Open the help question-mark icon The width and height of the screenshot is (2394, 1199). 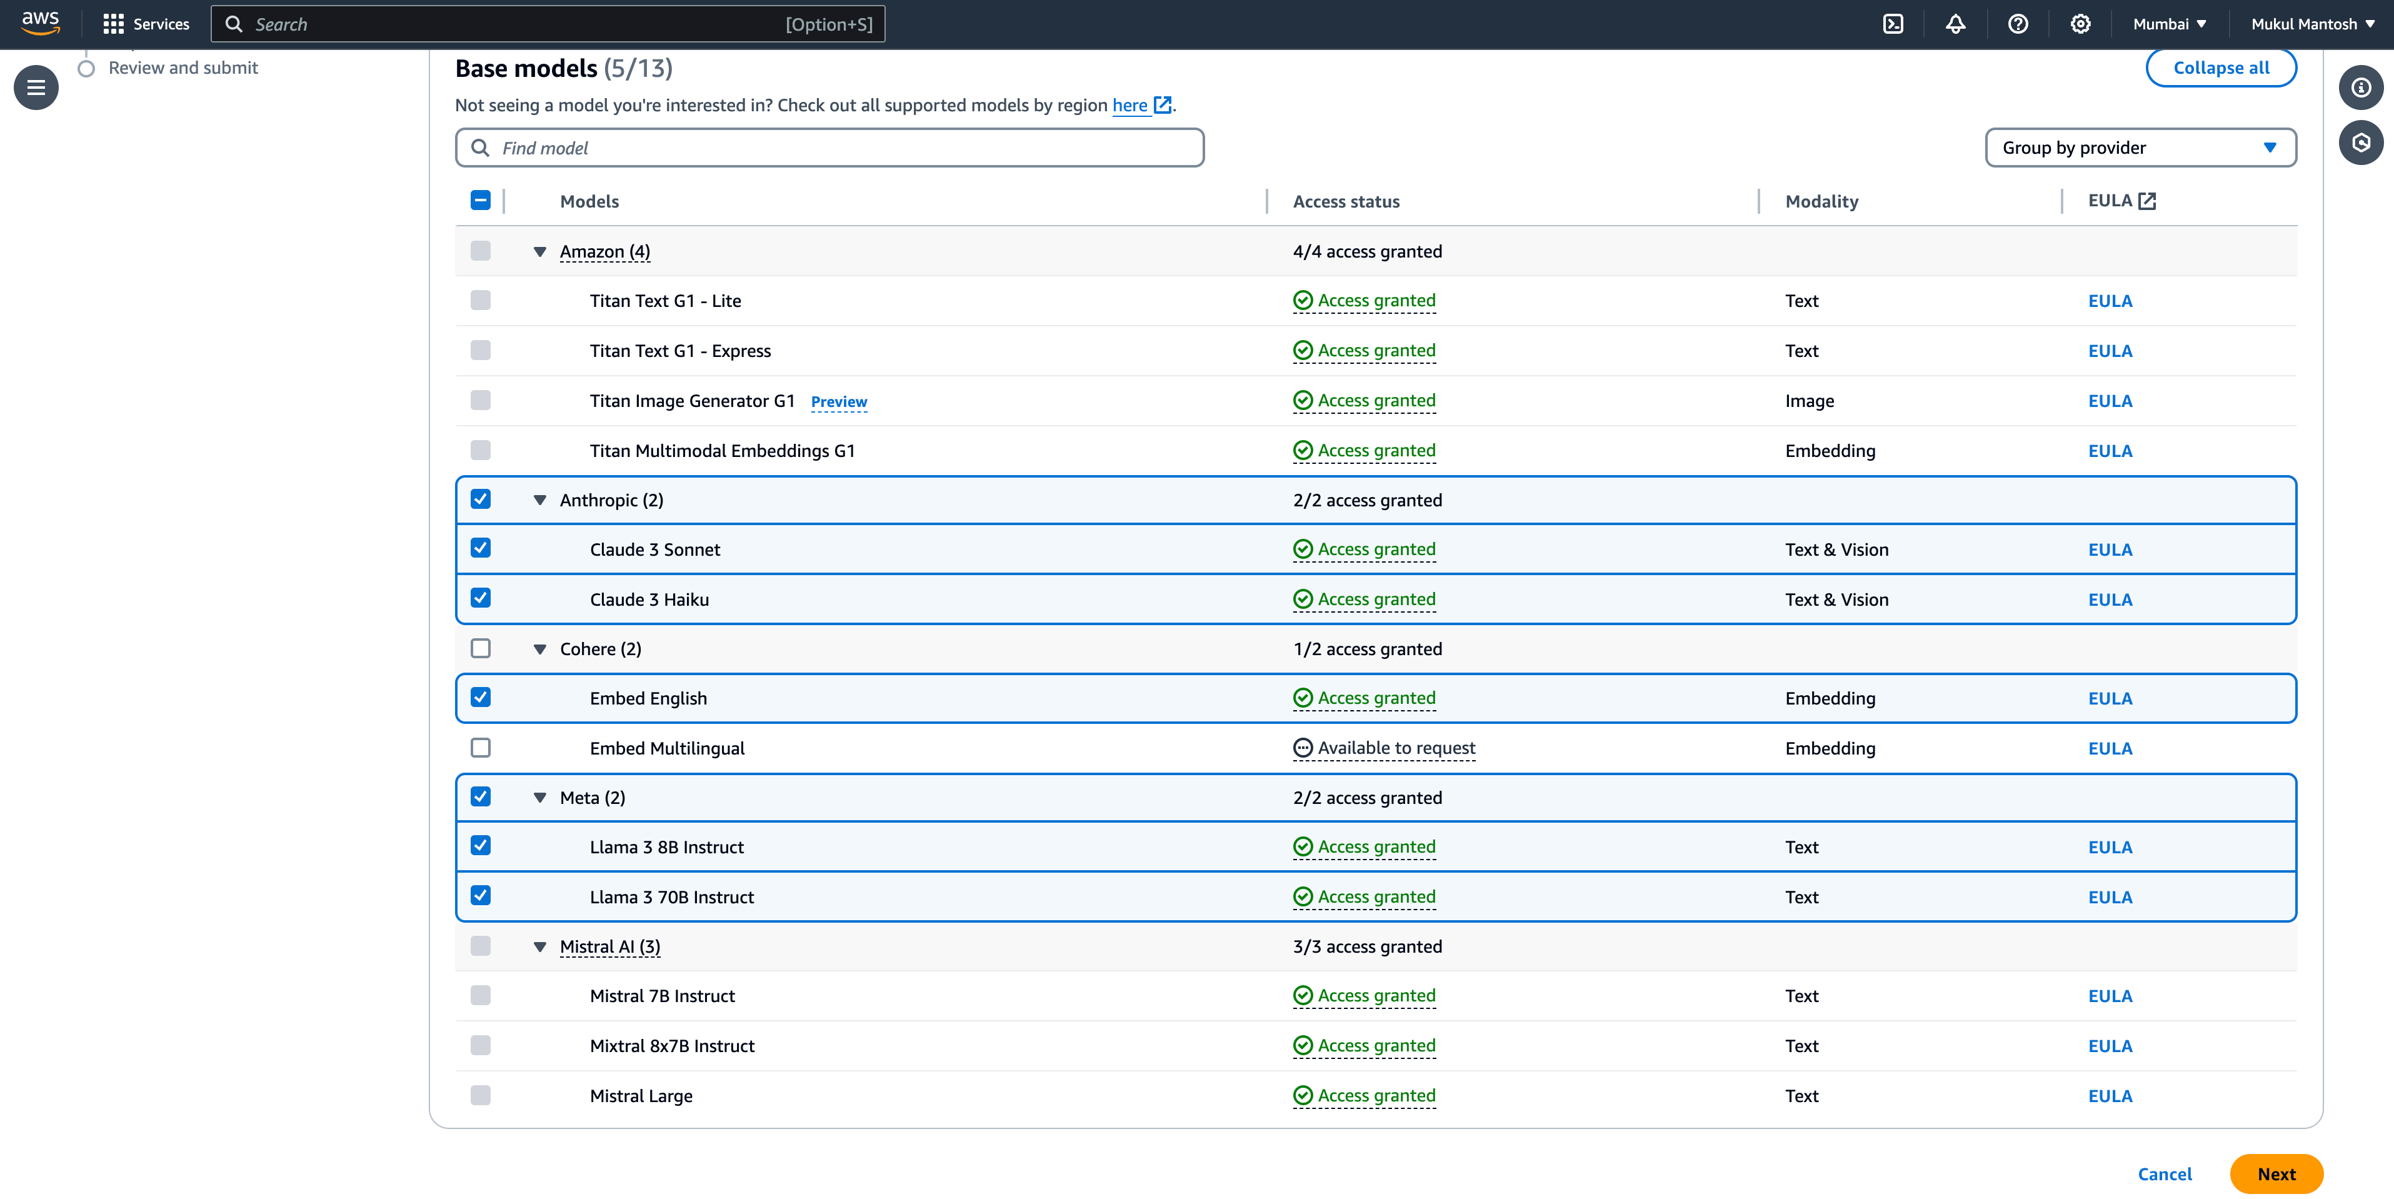point(2018,24)
